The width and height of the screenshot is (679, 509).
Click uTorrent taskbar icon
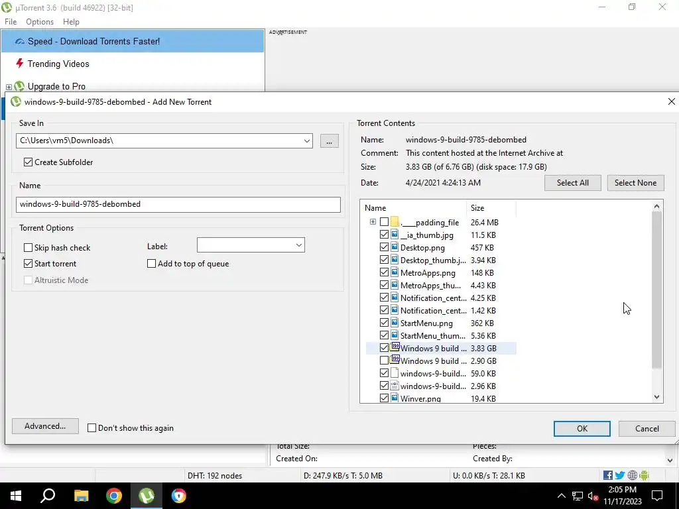pos(147,496)
